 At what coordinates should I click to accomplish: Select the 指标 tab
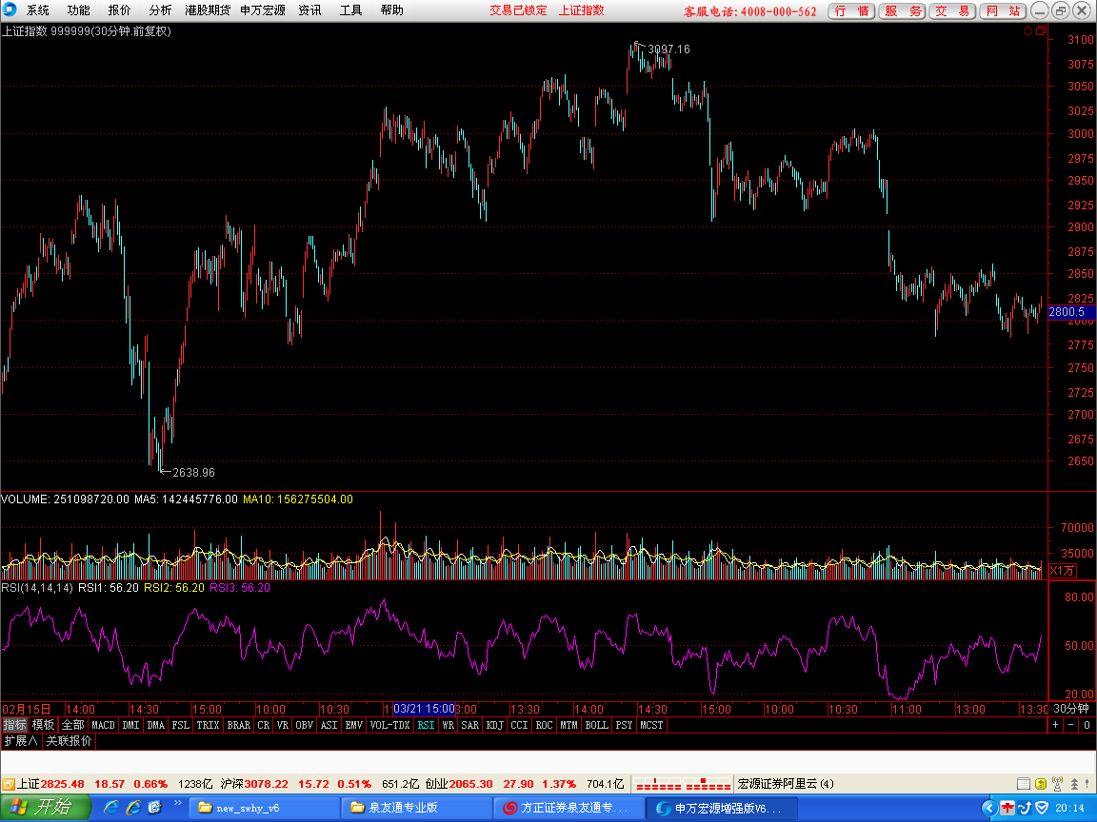coord(14,725)
